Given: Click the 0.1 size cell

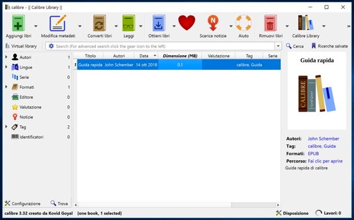Looking at the screenshot, I should pos(180,64).
